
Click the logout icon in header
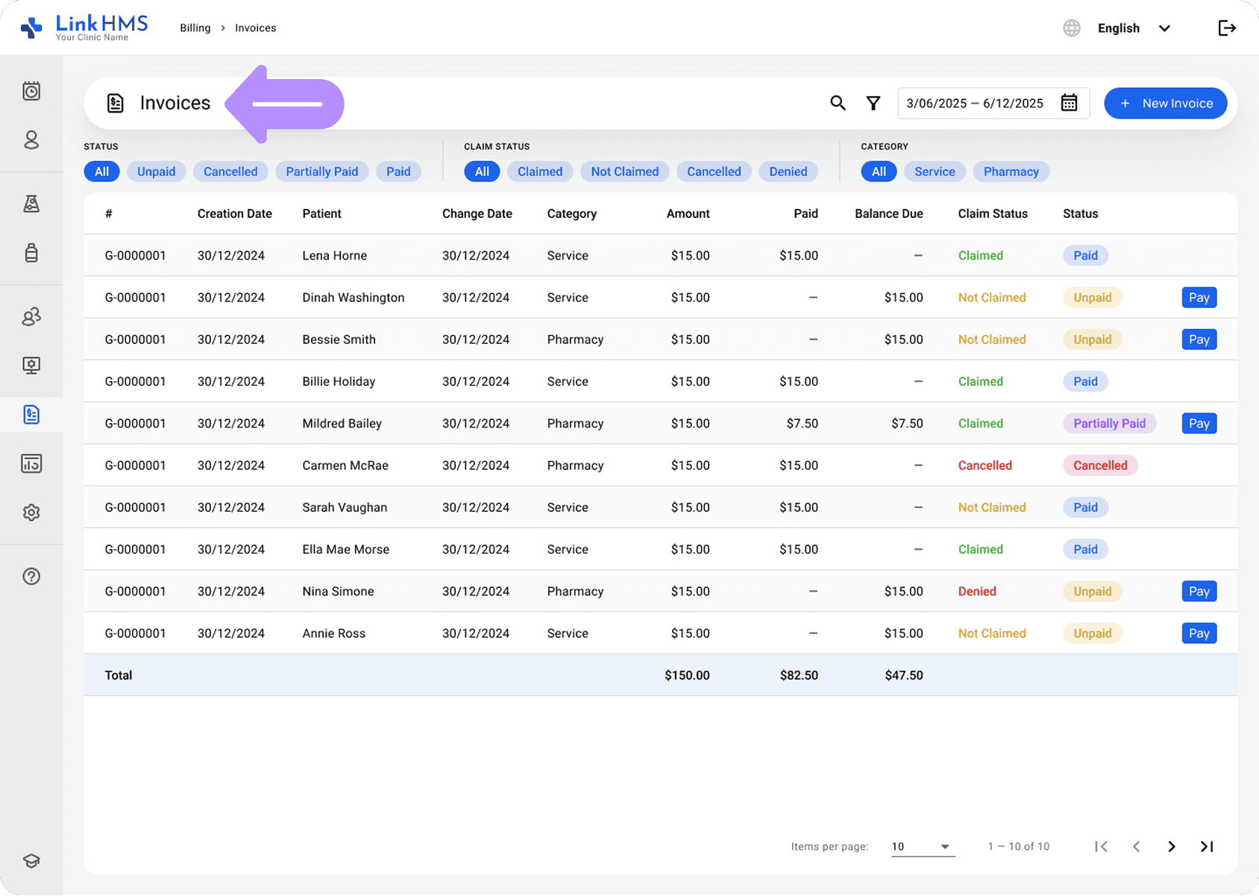[x=1226, y=28]
